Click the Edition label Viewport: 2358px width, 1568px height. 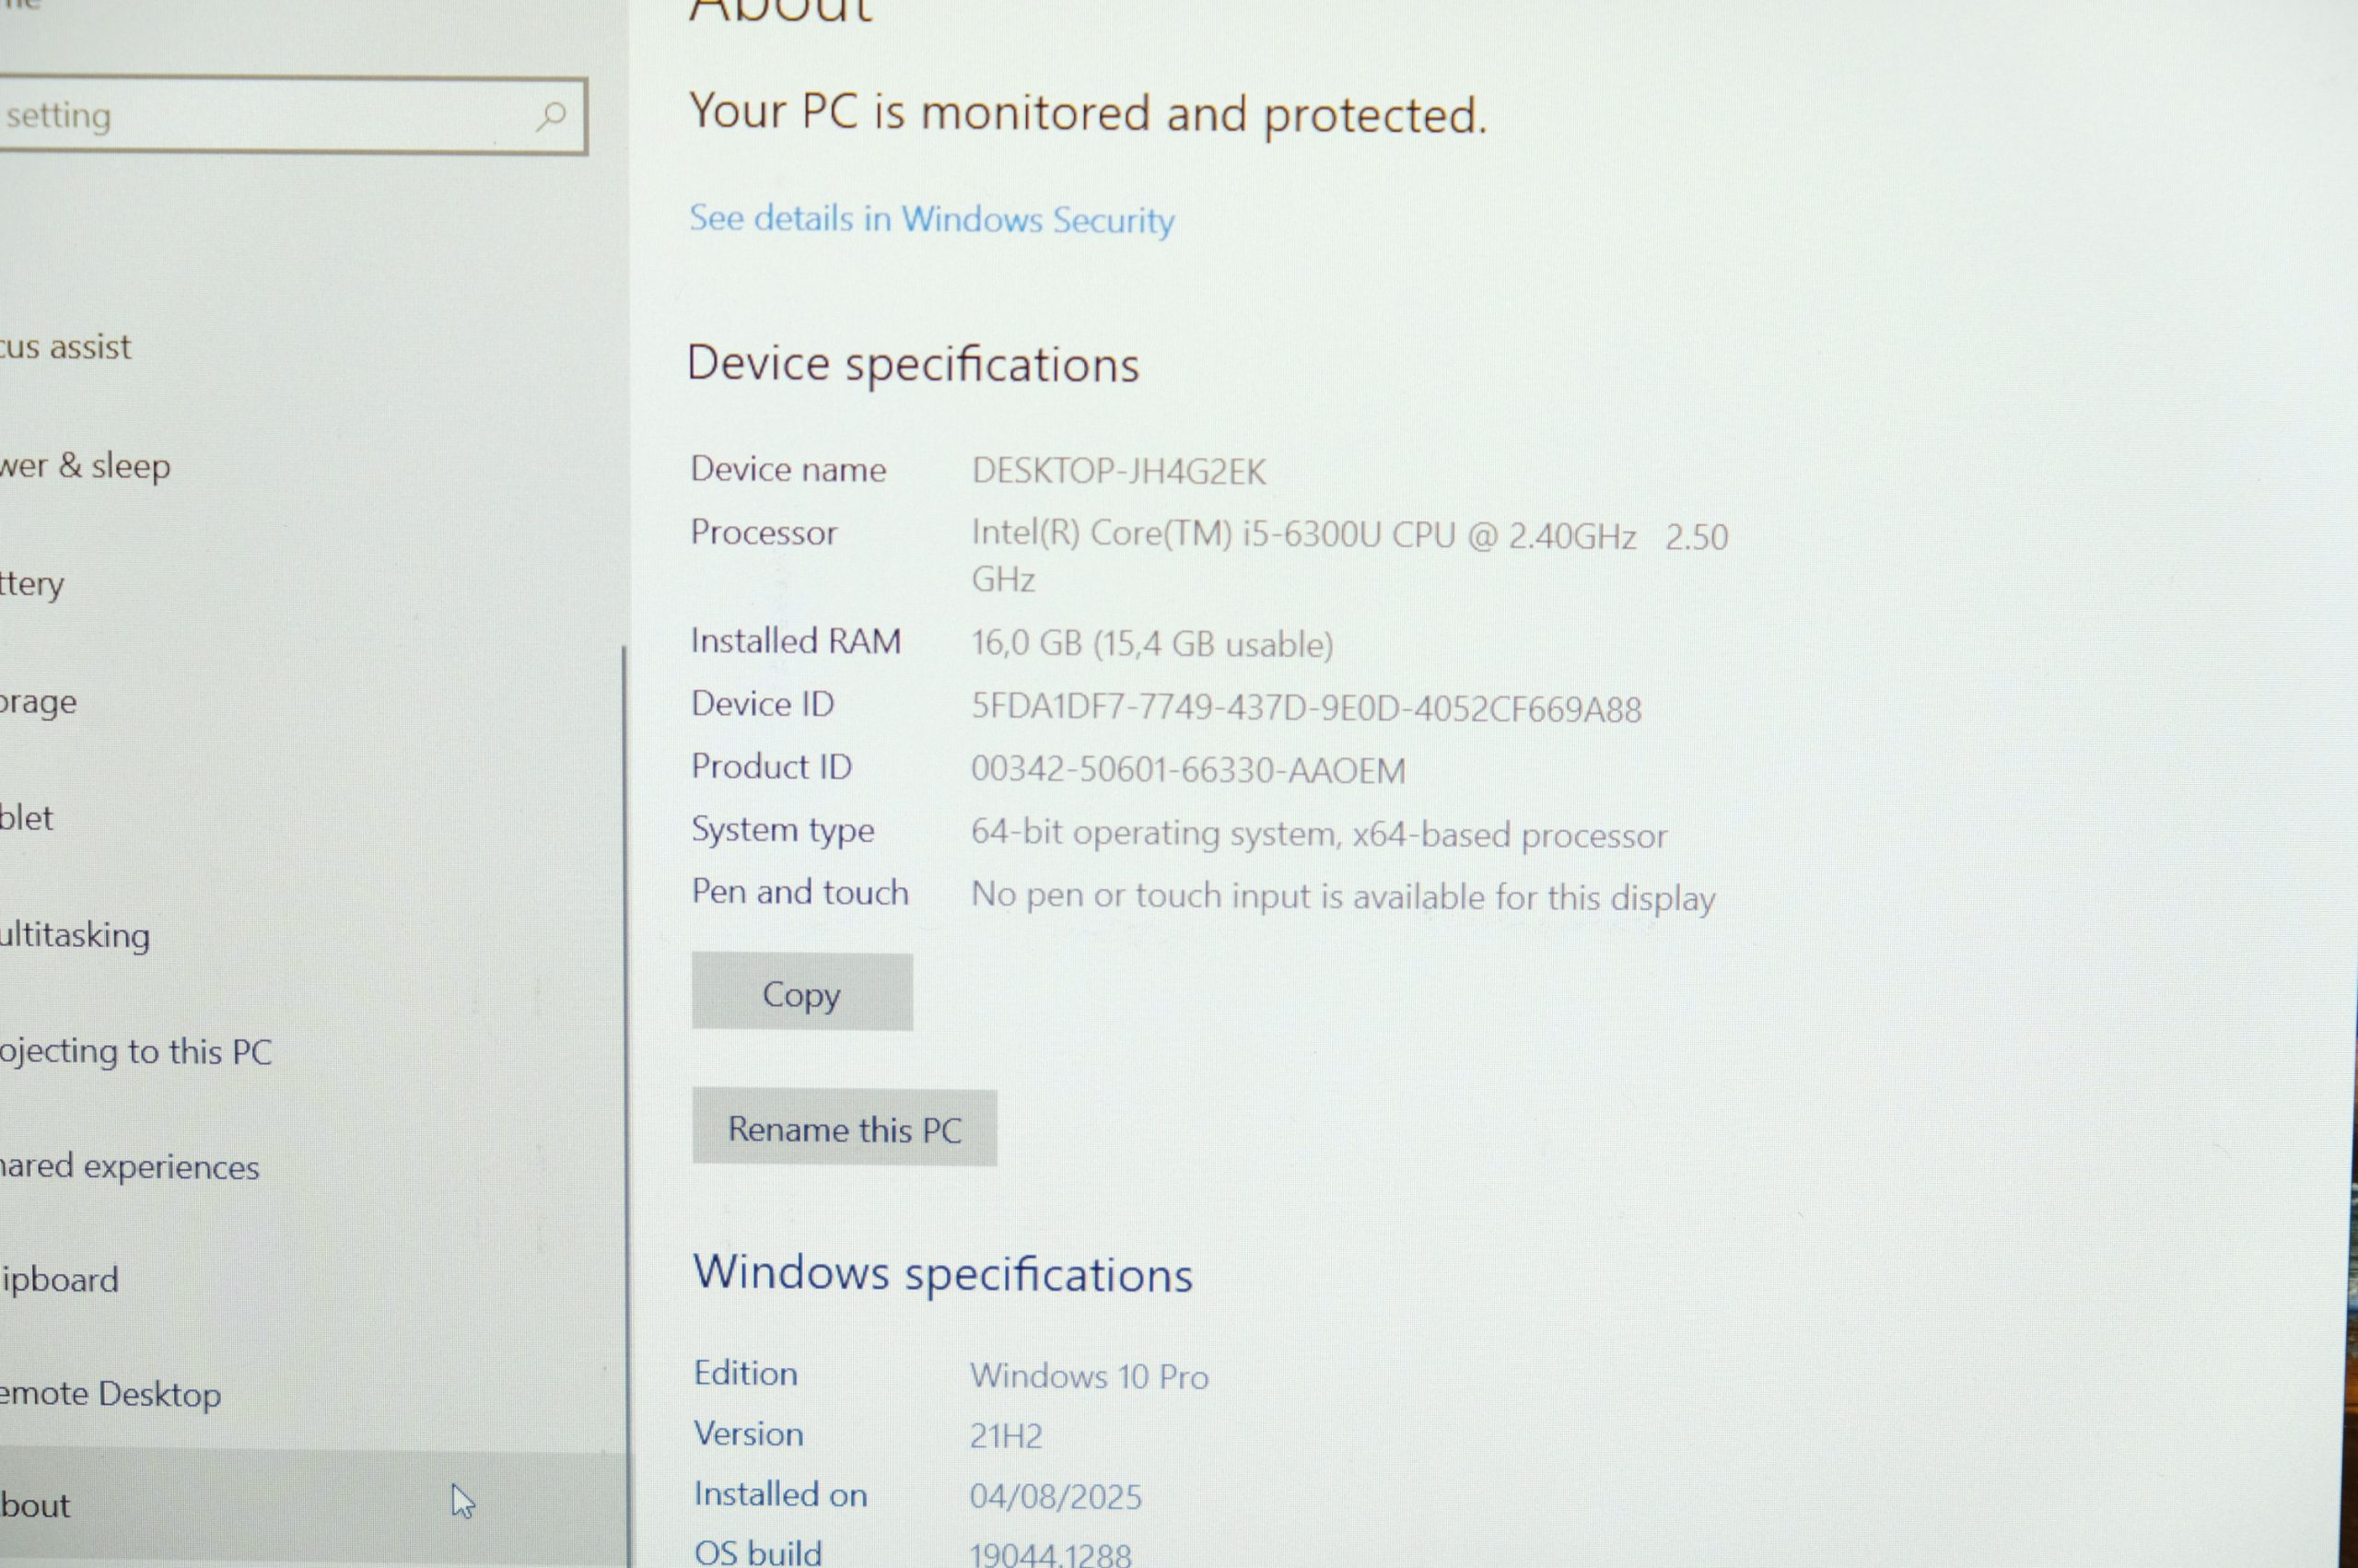(746, 1373)
